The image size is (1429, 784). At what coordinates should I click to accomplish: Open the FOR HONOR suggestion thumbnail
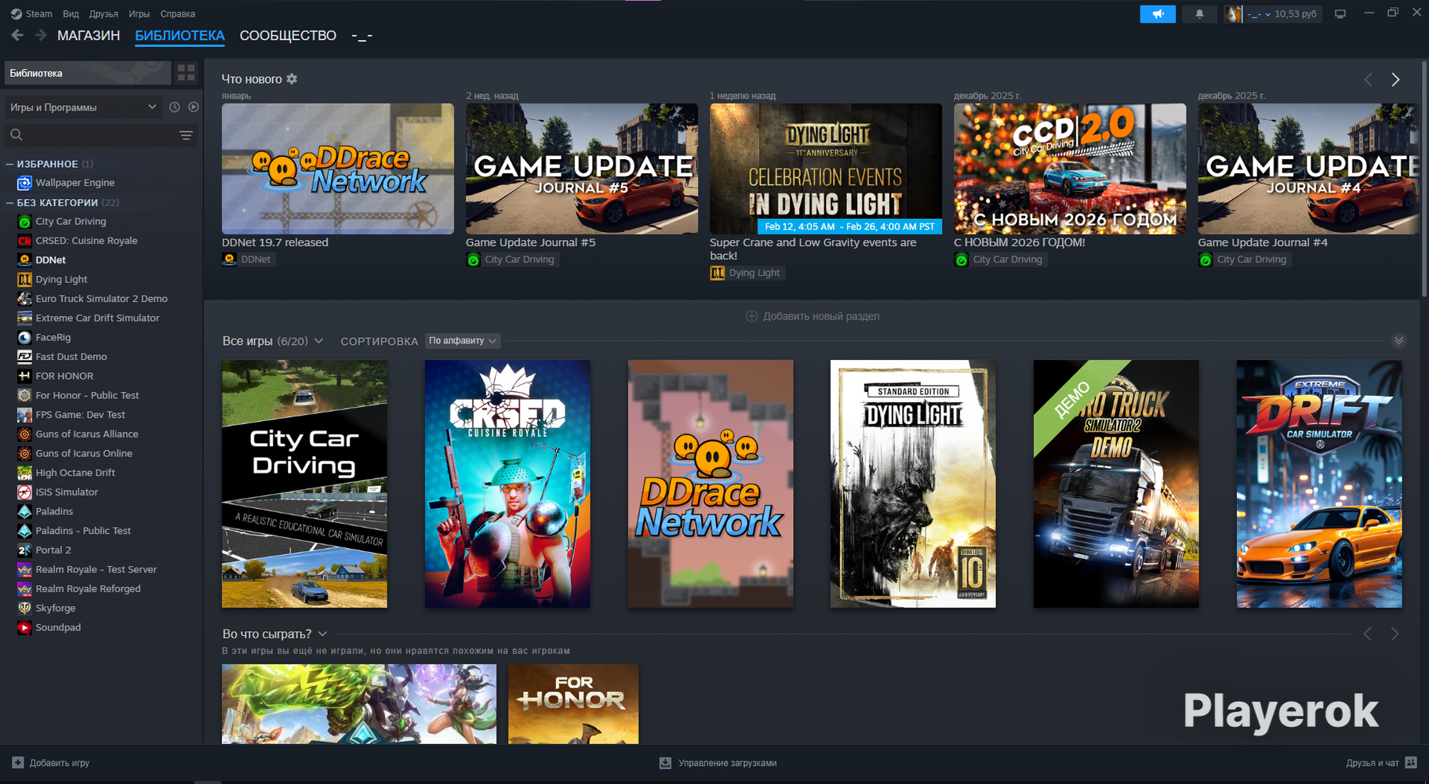pyautogui.click(x=573, y=704)
